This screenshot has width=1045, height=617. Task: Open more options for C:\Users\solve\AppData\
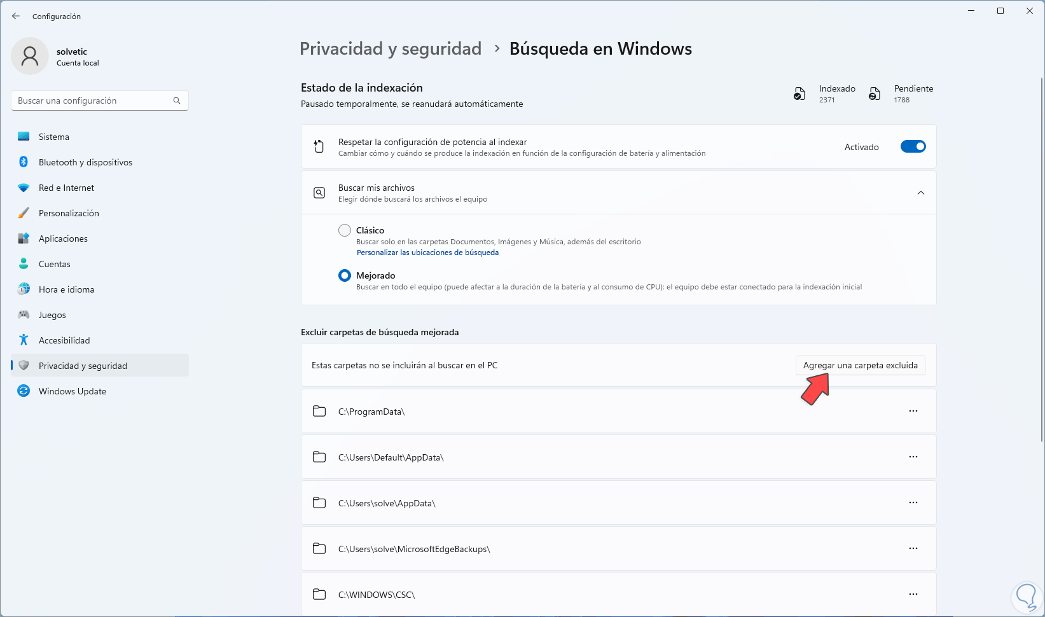(913, 503)
